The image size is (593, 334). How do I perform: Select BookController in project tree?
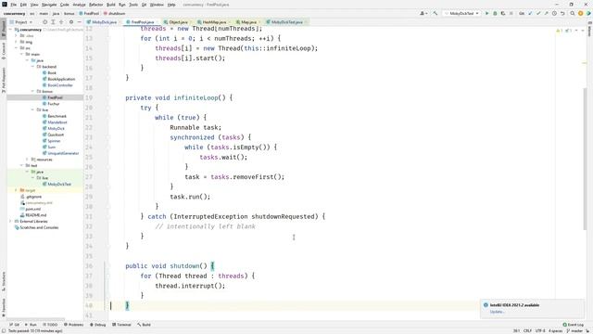60,85
